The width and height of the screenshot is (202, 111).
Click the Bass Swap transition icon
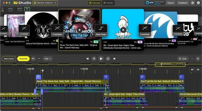click(x=101, y=30)
